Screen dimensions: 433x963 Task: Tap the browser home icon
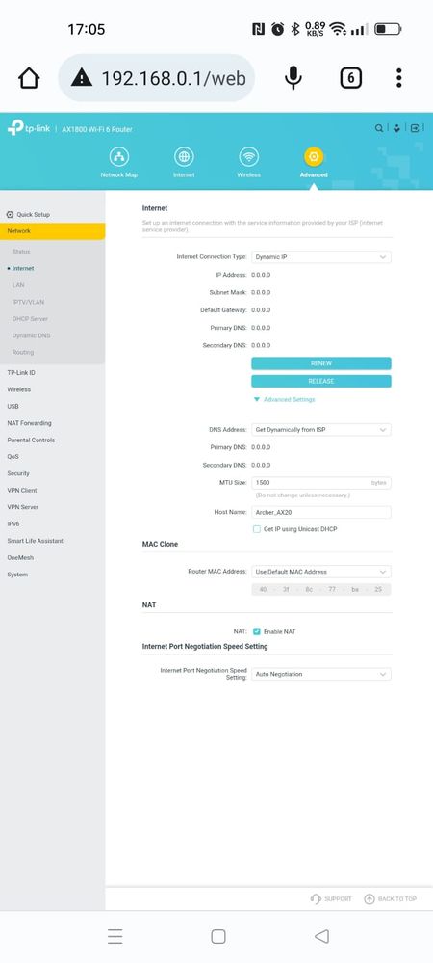[29, 78]
